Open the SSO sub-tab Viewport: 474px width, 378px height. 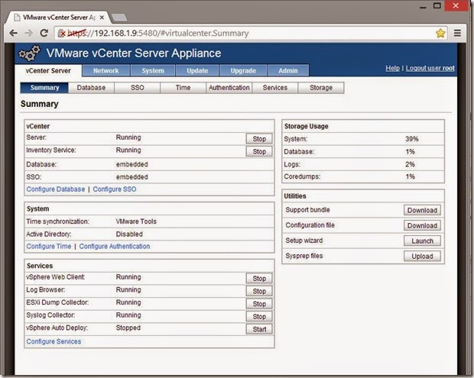click(x=138, y=88)
